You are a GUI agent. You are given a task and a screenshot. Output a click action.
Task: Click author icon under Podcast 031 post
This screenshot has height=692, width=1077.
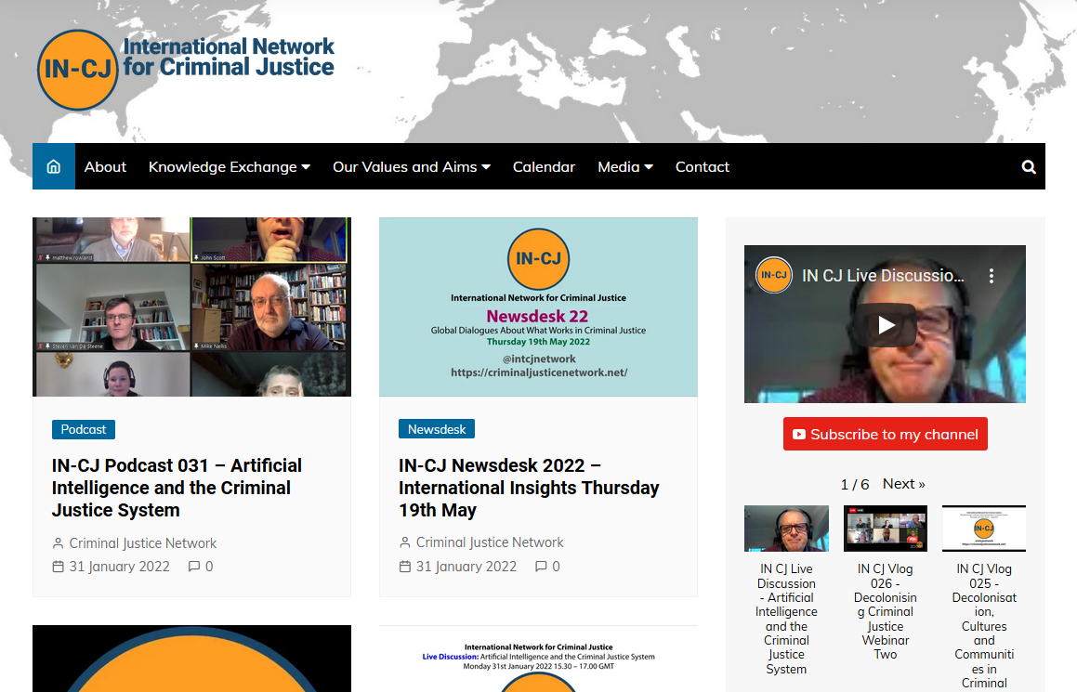59,543
